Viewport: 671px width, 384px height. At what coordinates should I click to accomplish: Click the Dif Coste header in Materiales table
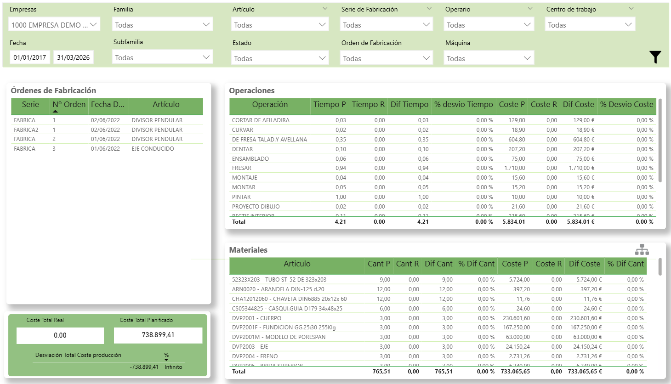(x=584, y=264)
